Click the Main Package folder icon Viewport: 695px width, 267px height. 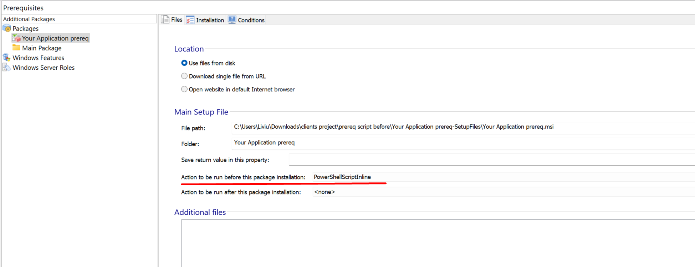[16, 48]
